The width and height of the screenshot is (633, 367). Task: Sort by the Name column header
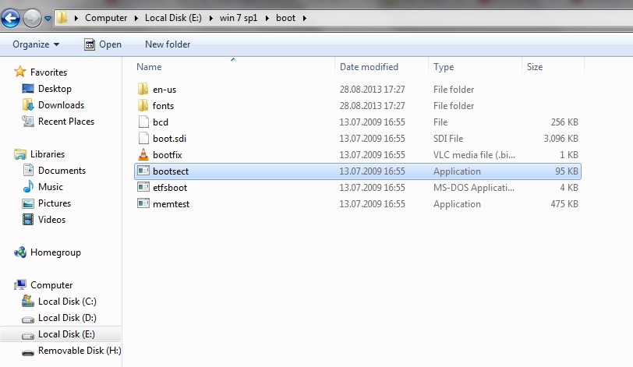(x=149, y=67)
